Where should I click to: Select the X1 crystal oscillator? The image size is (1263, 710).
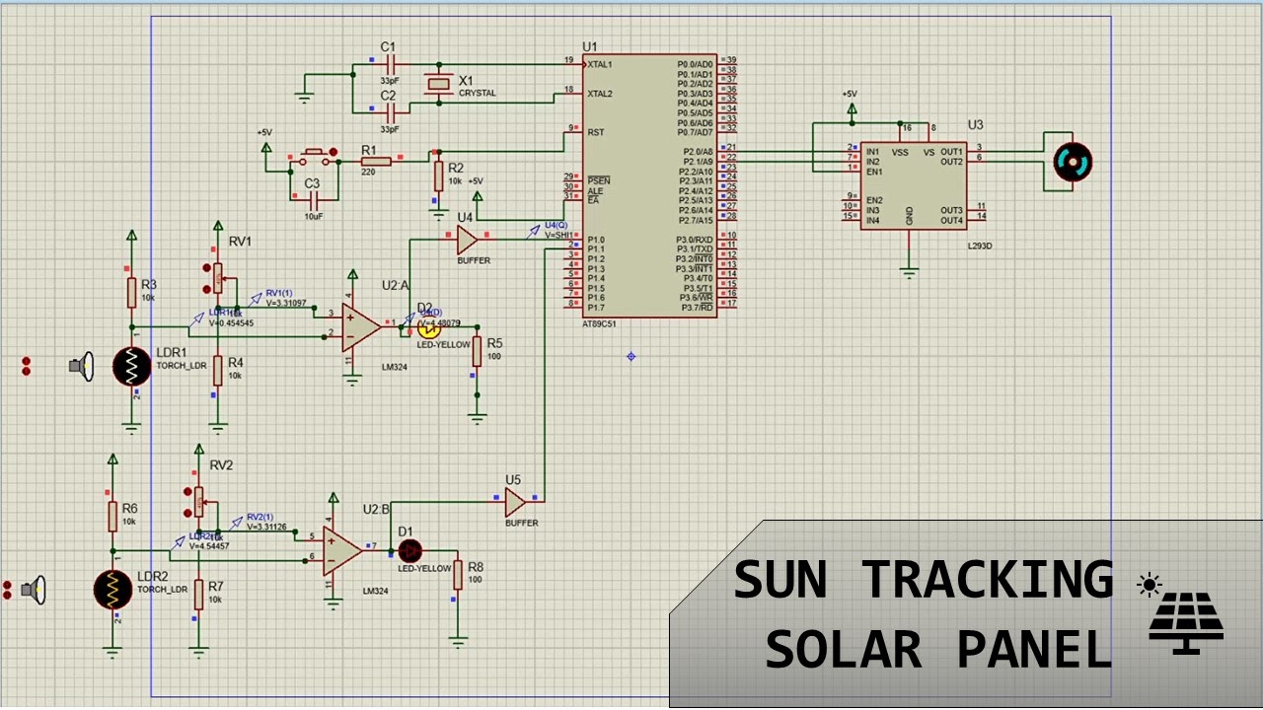point(439,84)
